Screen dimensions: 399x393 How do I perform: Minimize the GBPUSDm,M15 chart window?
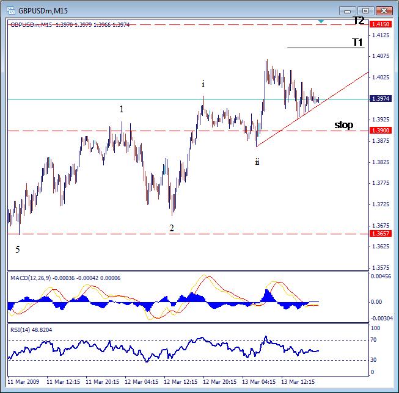point(348,11)
